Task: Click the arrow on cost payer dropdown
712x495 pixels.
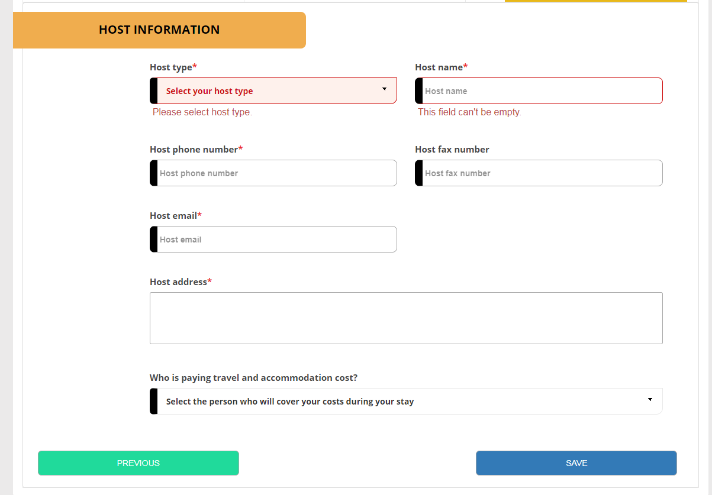Action: click(650, 400)
